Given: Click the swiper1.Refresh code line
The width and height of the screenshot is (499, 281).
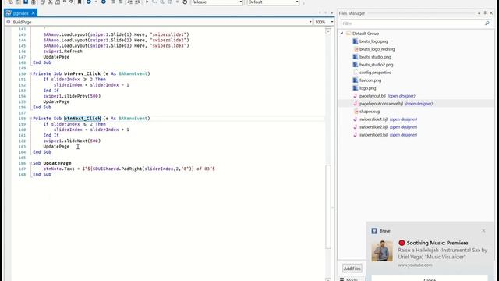Looking at the screenshot, I should [62, 52].
